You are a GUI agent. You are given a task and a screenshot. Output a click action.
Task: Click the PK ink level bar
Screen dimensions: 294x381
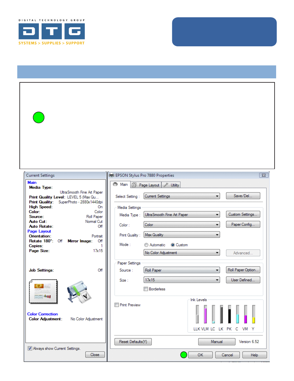pyautogui.click(x=229, y=314)
